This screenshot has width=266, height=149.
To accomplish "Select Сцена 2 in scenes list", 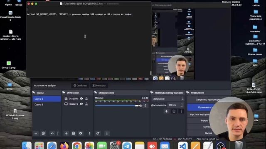I will coord(47,99).
